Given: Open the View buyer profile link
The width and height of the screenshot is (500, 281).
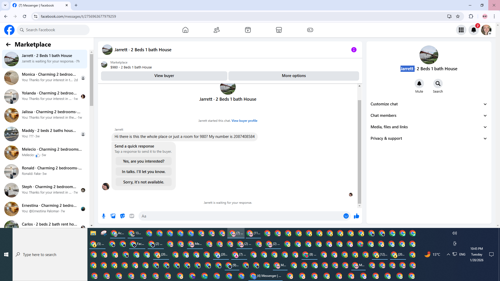Looking at the screenshot, I should coord(244,121).
